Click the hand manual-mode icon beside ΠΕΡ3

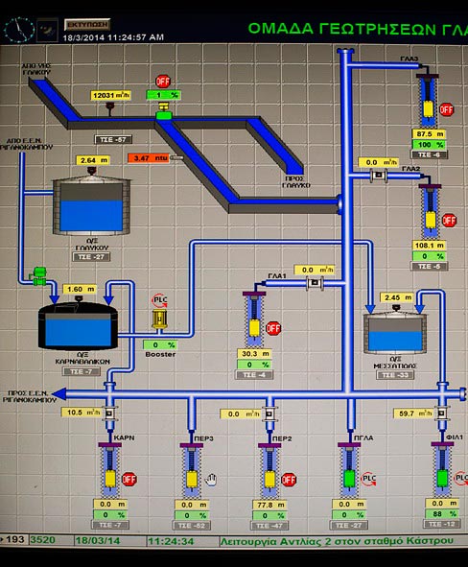click(211, 480)
